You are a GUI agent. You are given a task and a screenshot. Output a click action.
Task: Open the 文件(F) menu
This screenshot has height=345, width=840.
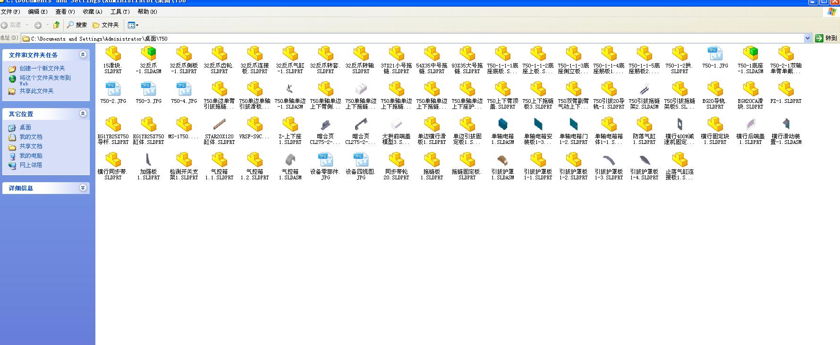(x=10, y=11)
